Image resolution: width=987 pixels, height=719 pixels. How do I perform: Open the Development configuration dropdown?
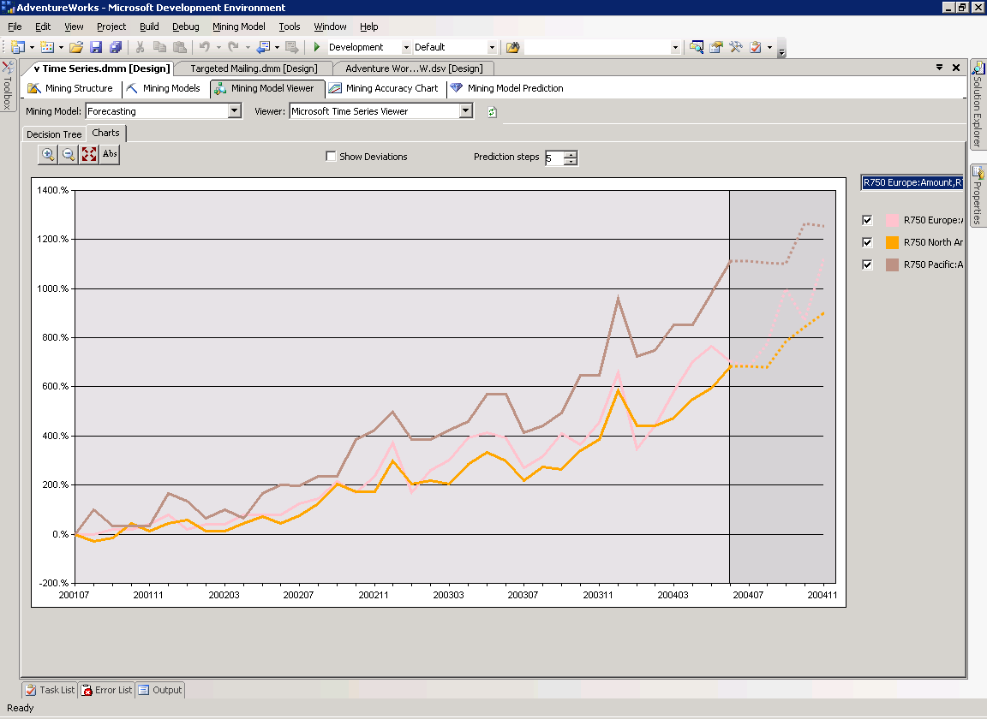point(406,47)
